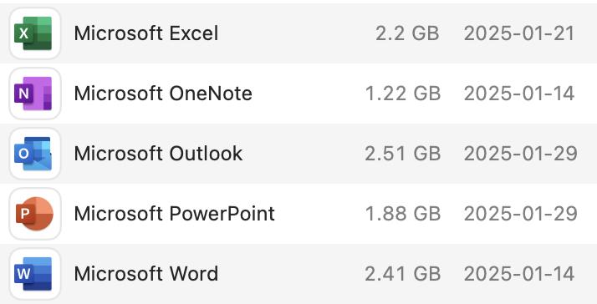Screen dimensions: 597x304
Task: Select the Microsoft OneNote name label
Action: point(163,94)
